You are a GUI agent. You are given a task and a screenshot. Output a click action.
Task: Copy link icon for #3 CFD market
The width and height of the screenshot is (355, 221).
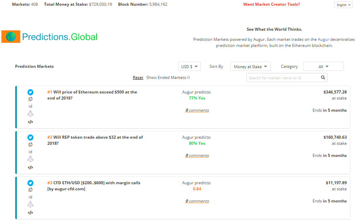[x=30, y=190]
